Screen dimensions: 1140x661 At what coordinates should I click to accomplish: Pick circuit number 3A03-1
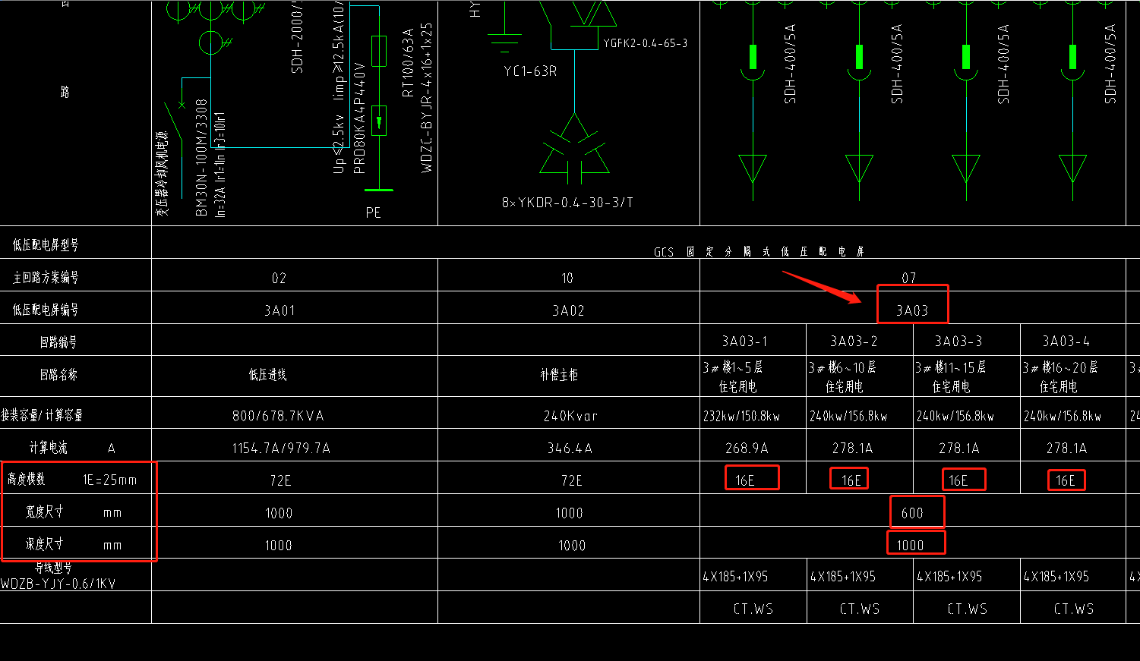[x=745, y=341]
